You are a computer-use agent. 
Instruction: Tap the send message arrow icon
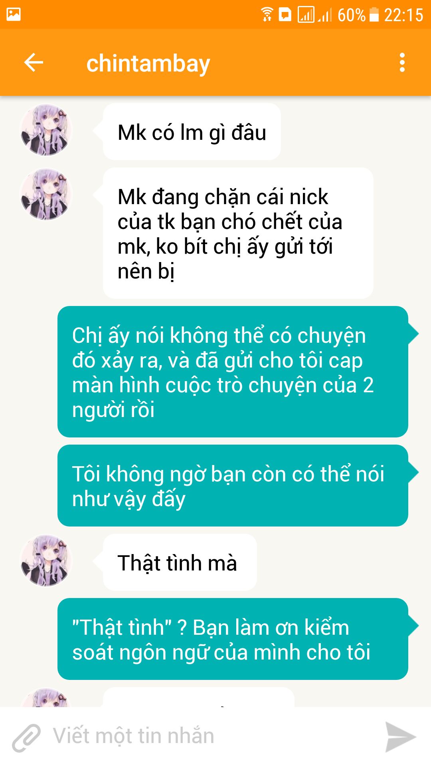(x=400, y=737)
